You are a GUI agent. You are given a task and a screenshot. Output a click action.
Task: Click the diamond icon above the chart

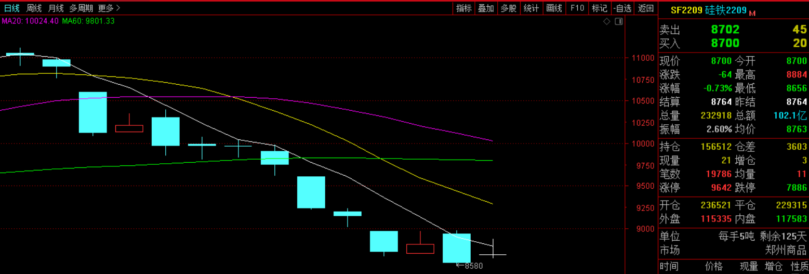pos(606,21)
